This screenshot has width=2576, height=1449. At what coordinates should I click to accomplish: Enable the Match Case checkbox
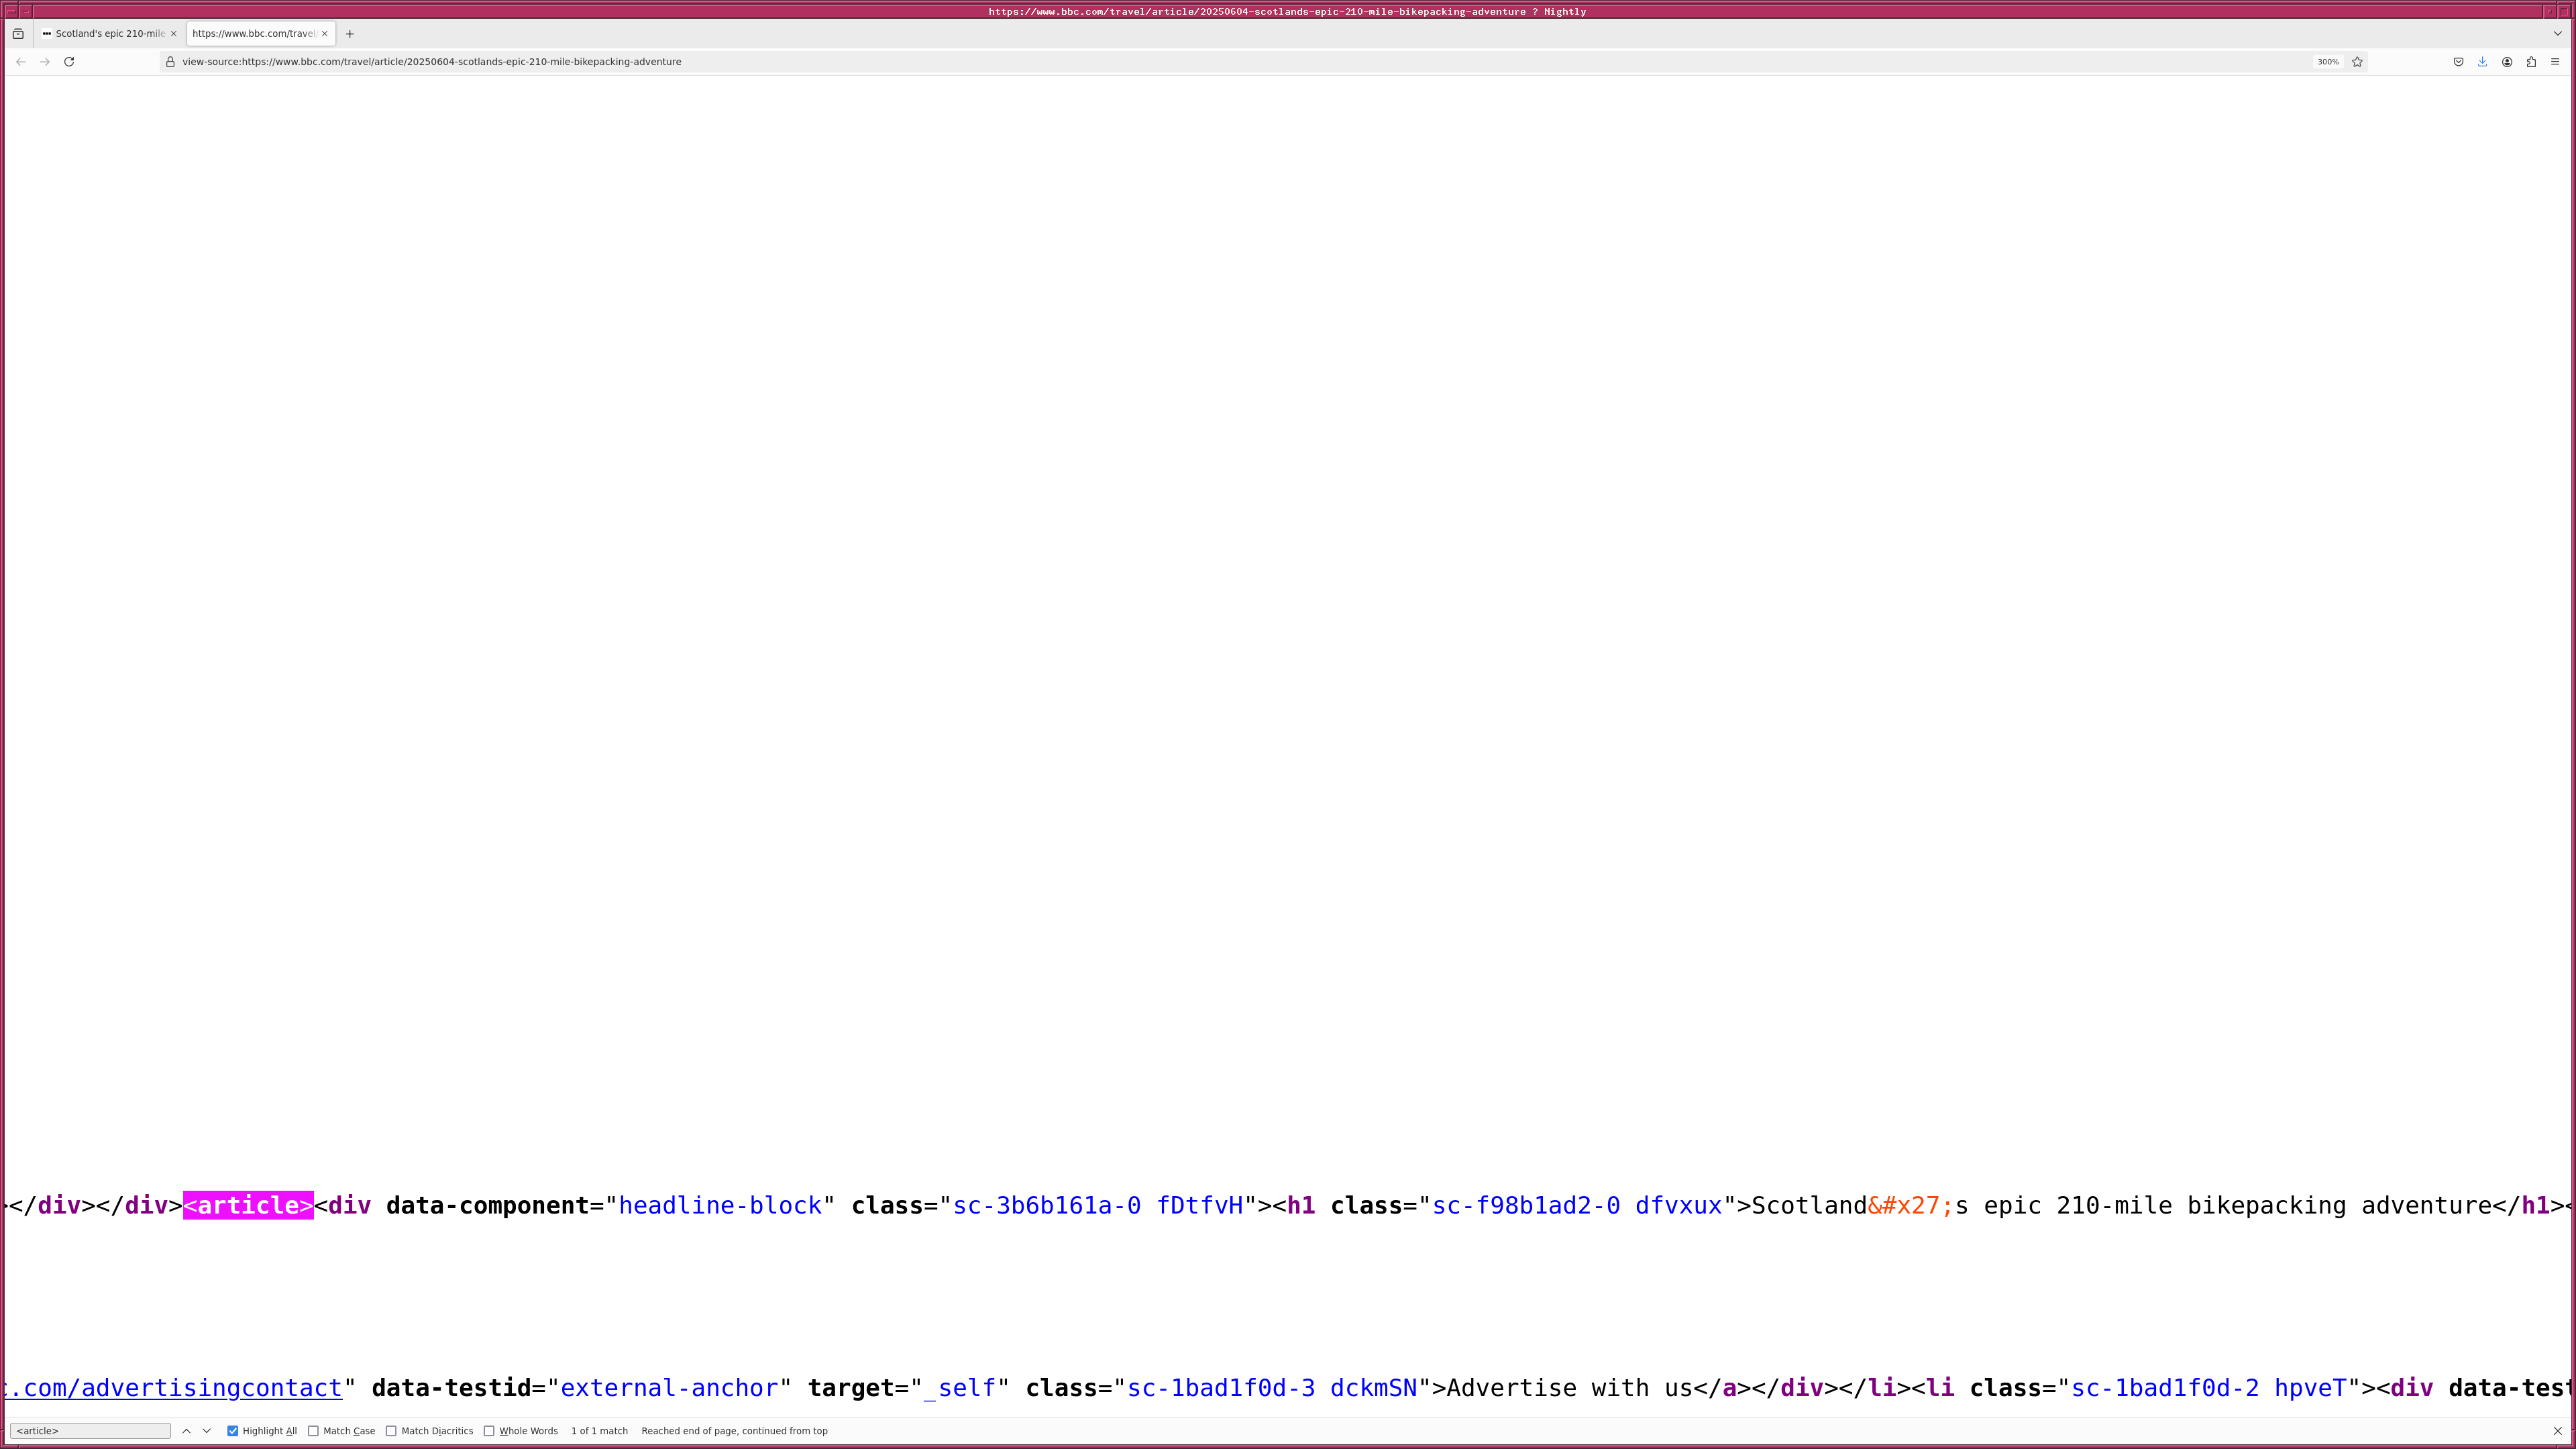313,1431
